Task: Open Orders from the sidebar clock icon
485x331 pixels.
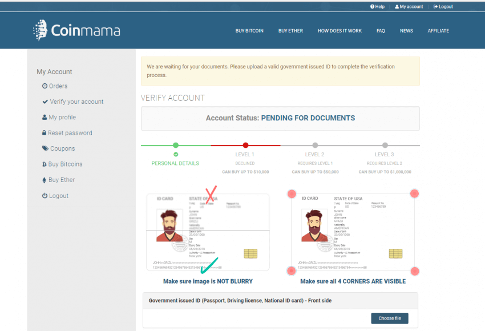Action: click(x=45, y=86)
